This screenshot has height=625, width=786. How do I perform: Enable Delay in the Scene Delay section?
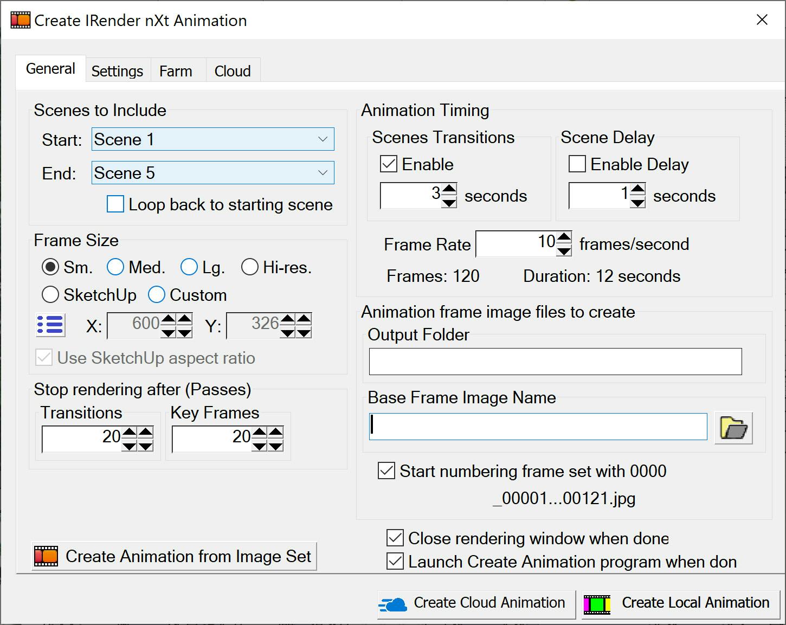(577, 164)
